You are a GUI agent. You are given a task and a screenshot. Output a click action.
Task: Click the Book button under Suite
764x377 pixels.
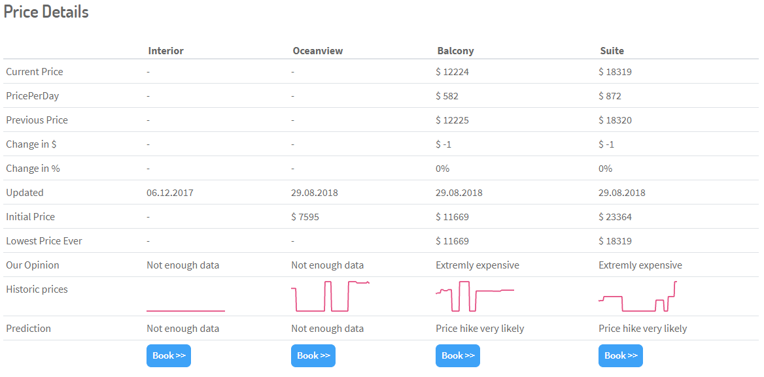click(x=621, y=355)
